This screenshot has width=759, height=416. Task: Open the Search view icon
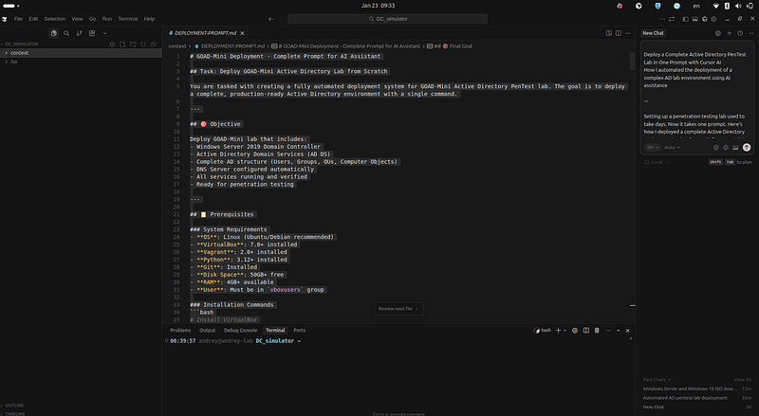(66, 33)
